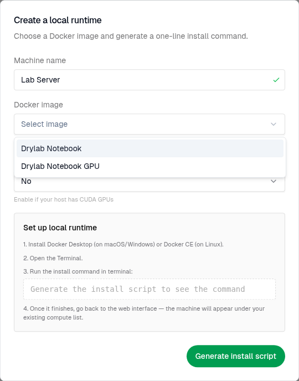This screenshot has width=299, height=381.
Task: Click 'Install Docker Desktop' step text
Action: pyautogui.click(x=123, y=244)
